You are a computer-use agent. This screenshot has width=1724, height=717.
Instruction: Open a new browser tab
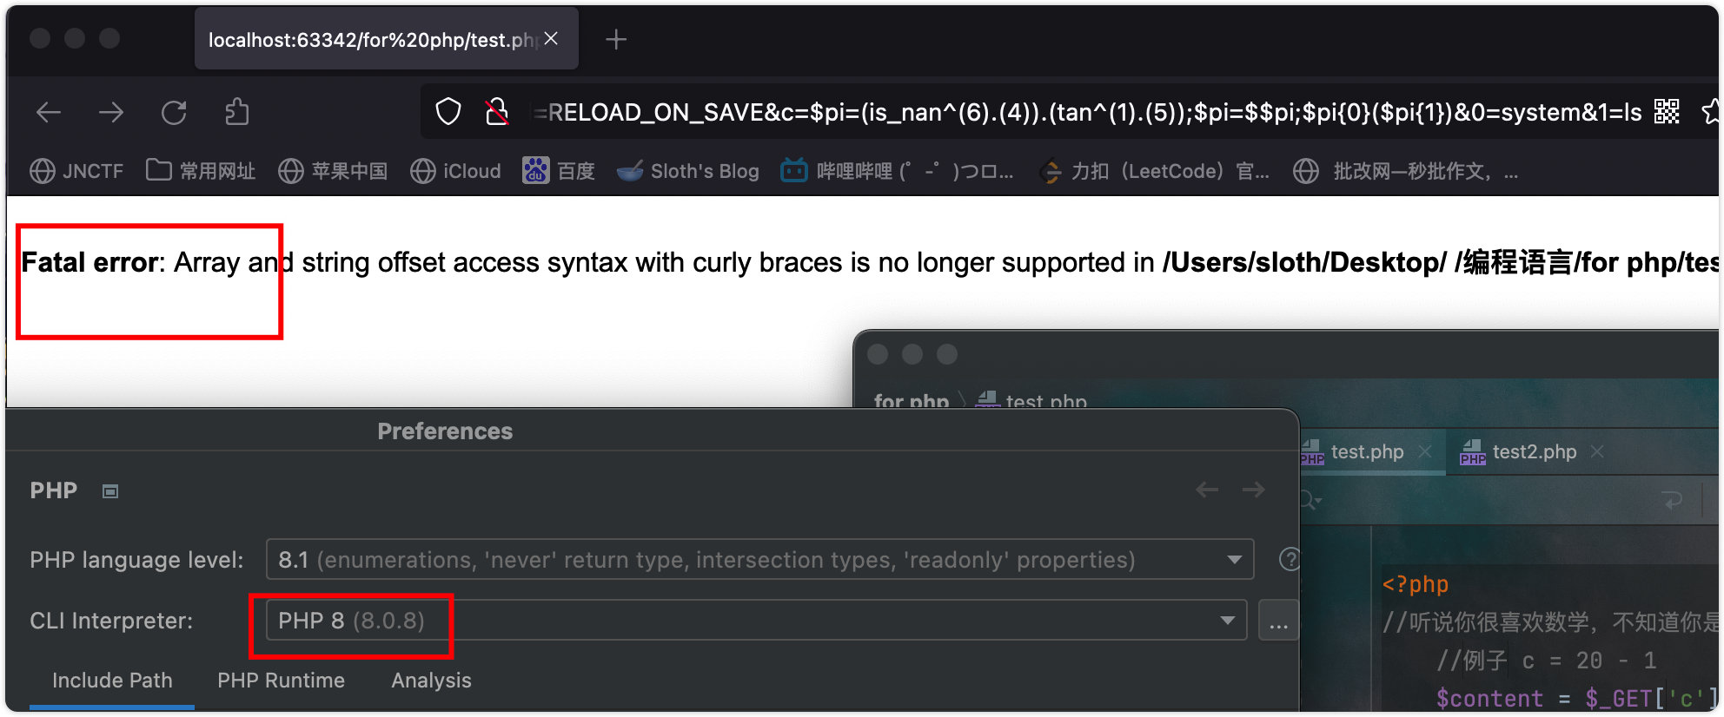616,40
